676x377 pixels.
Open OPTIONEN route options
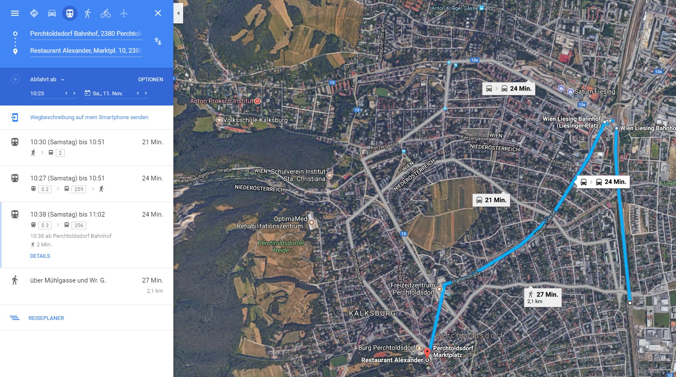[x=150, y=80]
